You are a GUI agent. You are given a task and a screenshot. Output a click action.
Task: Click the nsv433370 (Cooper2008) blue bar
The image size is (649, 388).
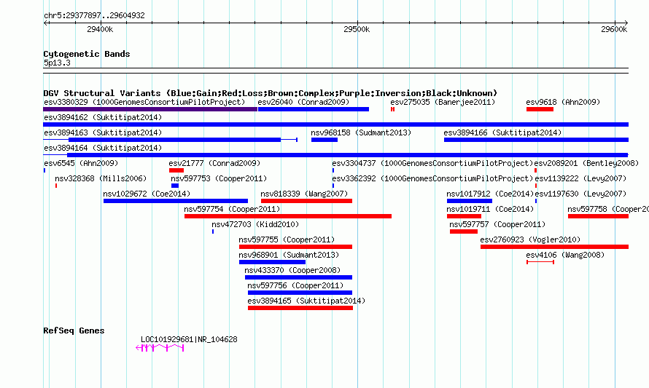[298, 277]
